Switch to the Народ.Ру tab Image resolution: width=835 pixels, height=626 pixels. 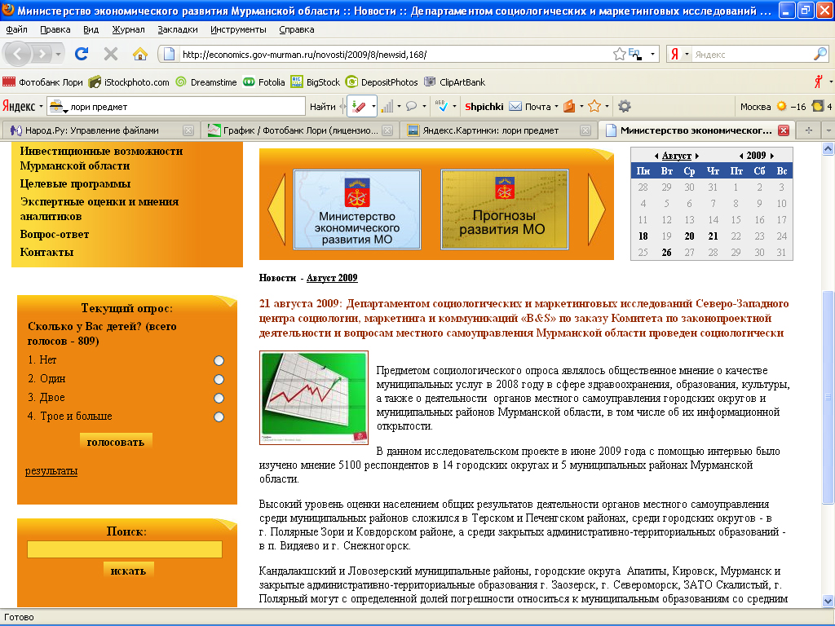click(x=100, y=130)
